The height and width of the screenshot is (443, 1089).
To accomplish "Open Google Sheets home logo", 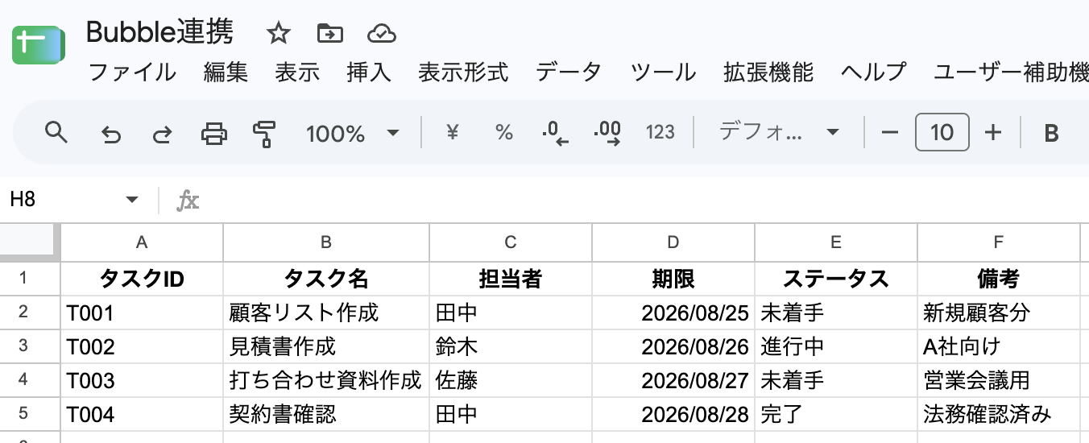I will (38, 45).
